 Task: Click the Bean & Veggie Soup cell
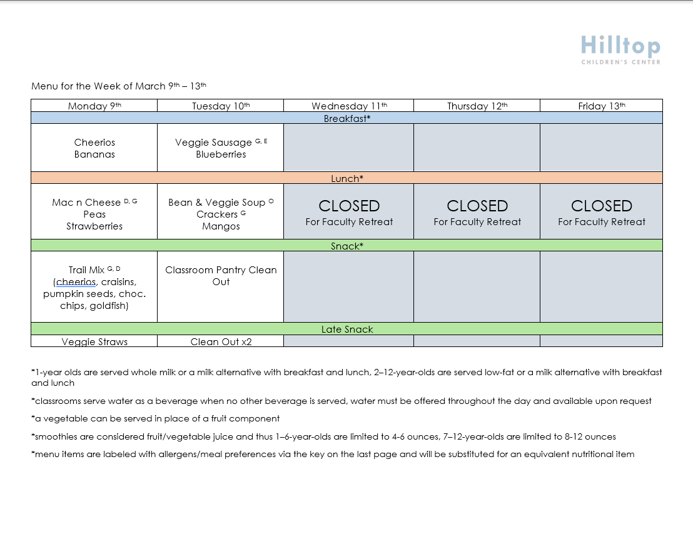pos(220,214)
